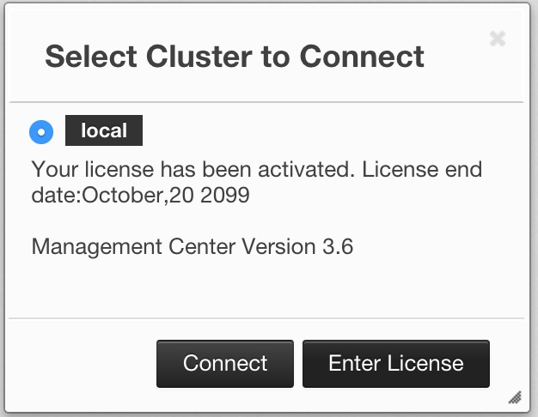The image size is (538, 417).
Task: Click the Connect button
Action: (x=225, y=364)
